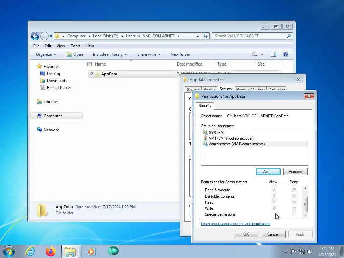Image resolution: width=344 pixels, height=258 pixels.
Task: Toggle the preview pane icon
Action: [x=273, y=54]
